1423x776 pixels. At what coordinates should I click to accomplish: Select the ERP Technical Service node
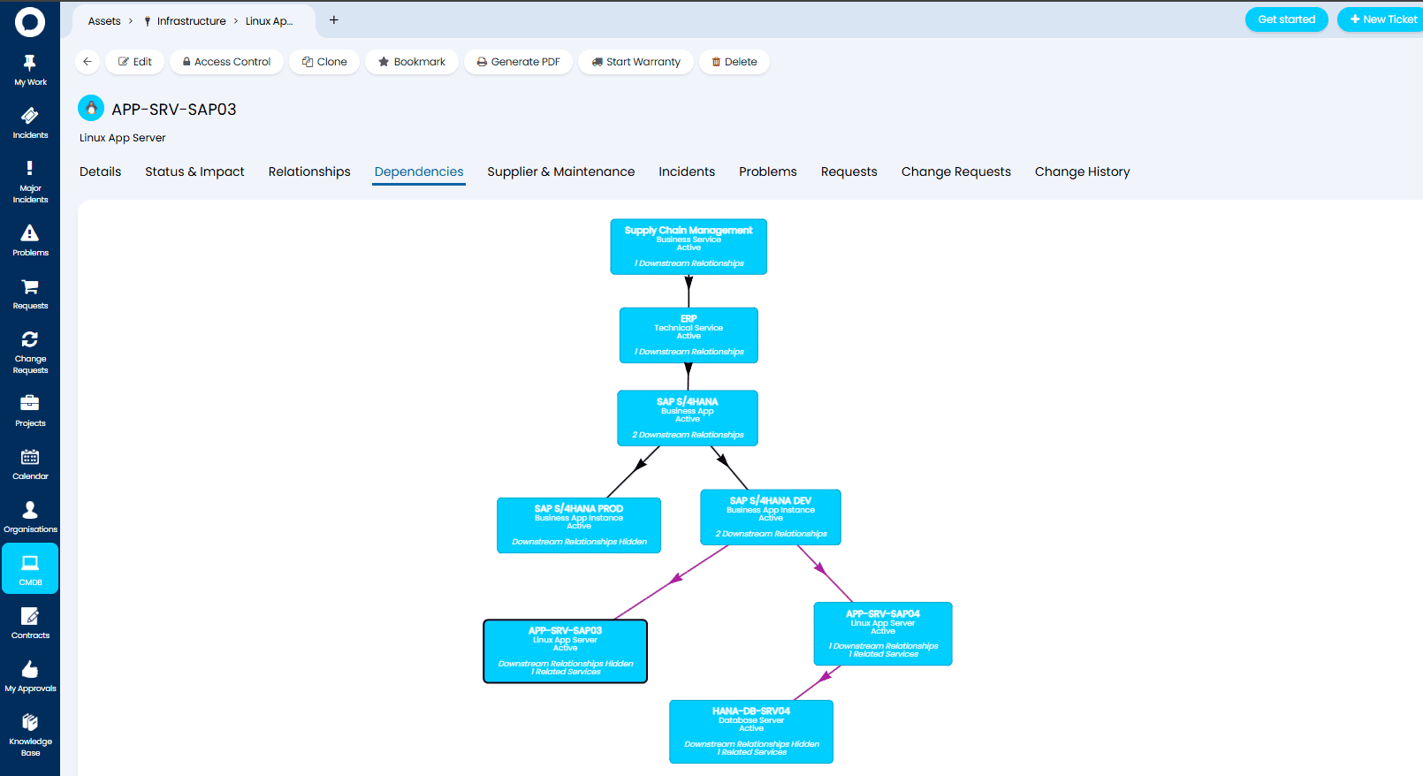pos(689,335)
